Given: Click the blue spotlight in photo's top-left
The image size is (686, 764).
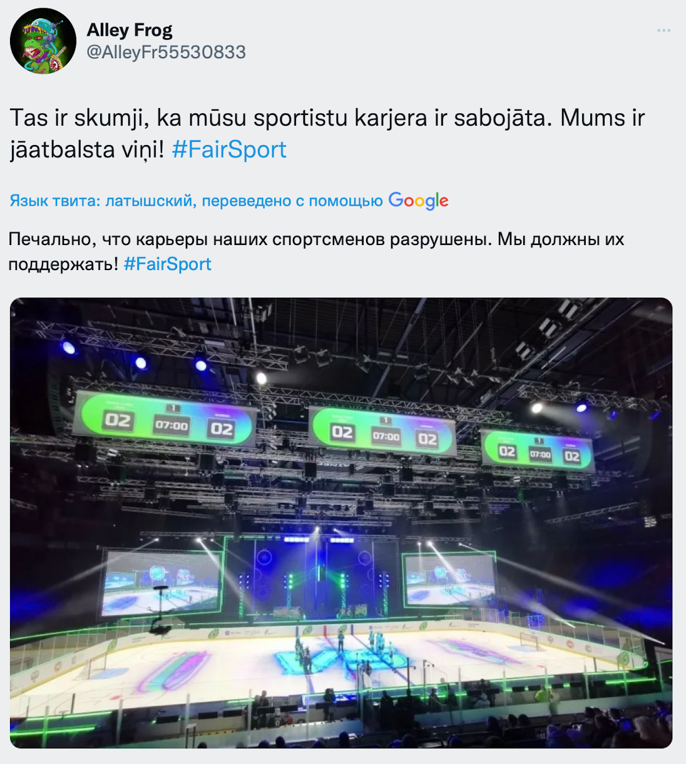Looking at the screenshot, I should tap(68, 348).
